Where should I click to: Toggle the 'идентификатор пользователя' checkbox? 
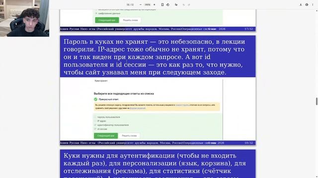(x=95, y=125)
